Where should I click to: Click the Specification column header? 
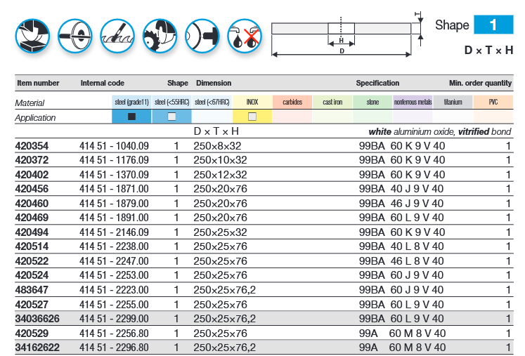pos(377,83)
